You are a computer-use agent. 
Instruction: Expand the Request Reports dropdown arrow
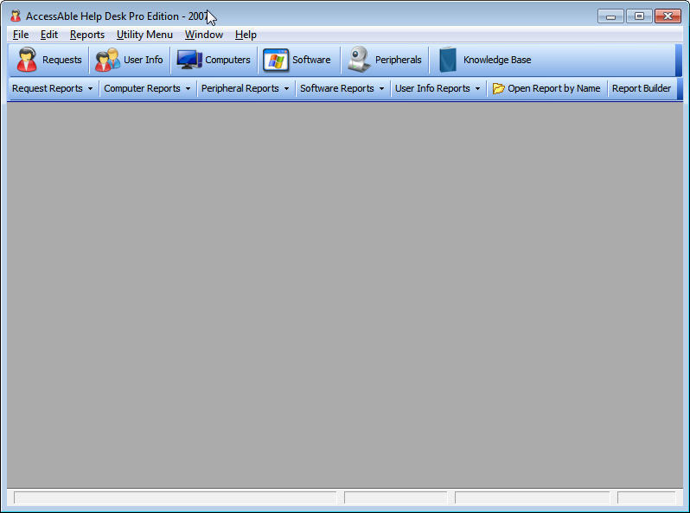90,88
